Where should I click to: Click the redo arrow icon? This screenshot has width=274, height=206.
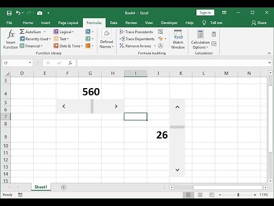(x=29, y=13)
